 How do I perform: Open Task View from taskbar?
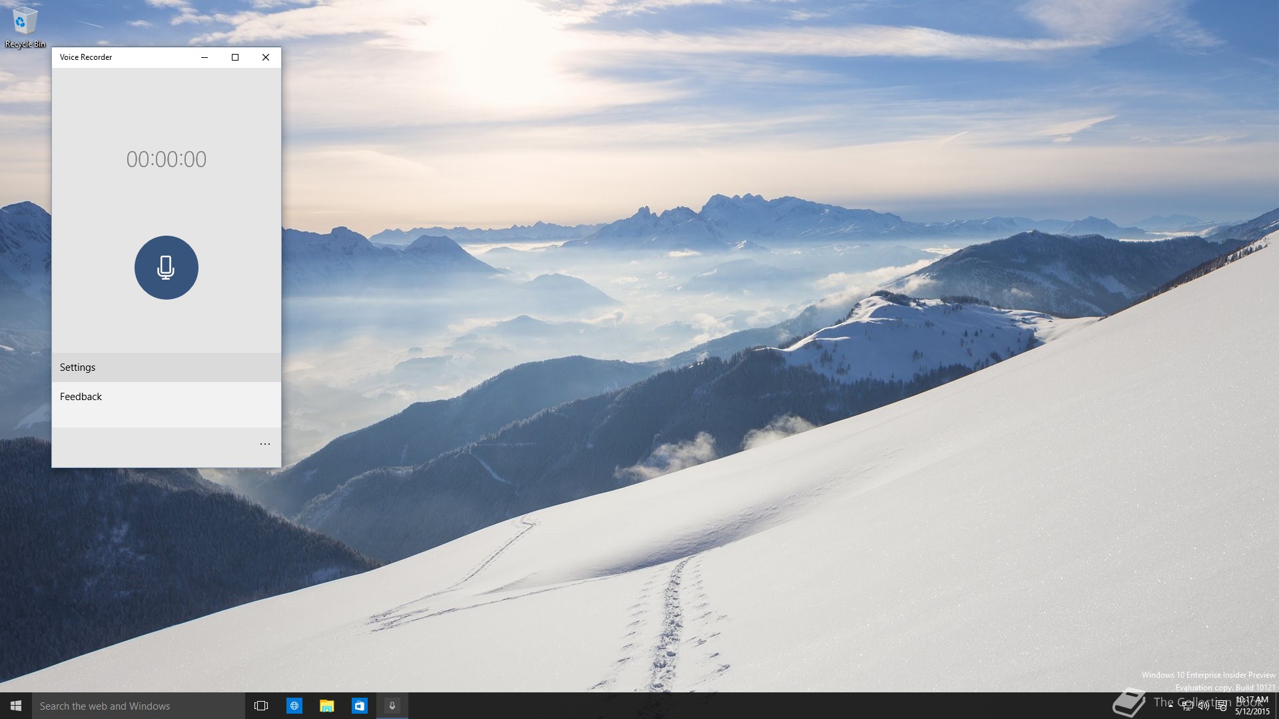point(261,706)
